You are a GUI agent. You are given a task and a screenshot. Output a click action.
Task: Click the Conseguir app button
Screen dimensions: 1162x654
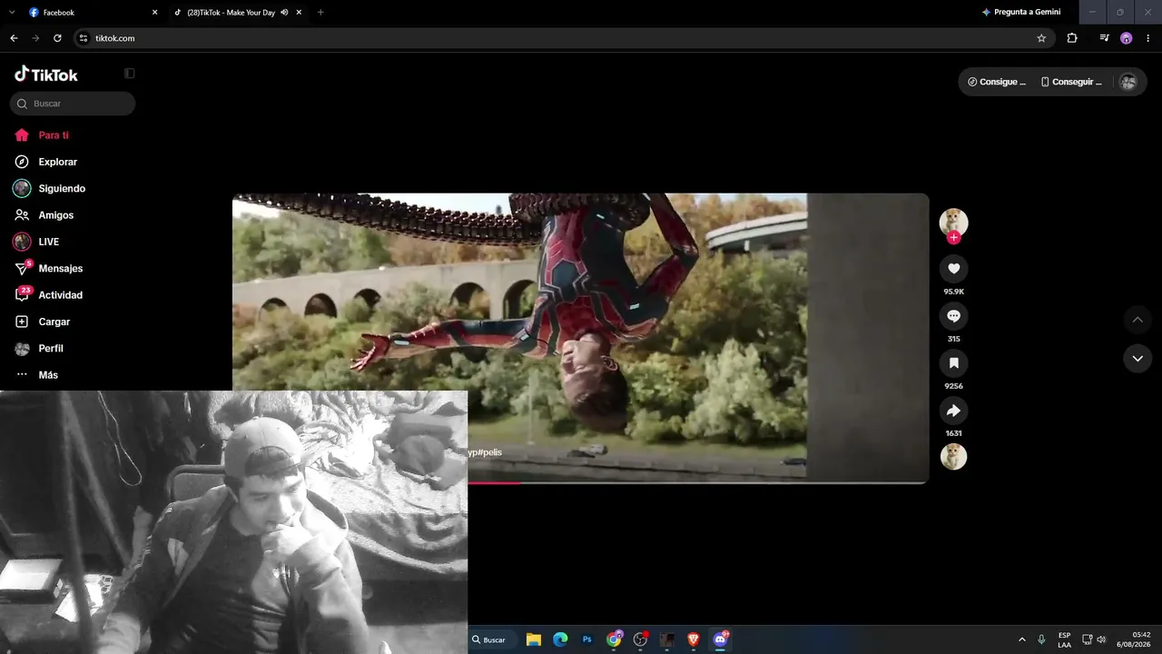1071,82
